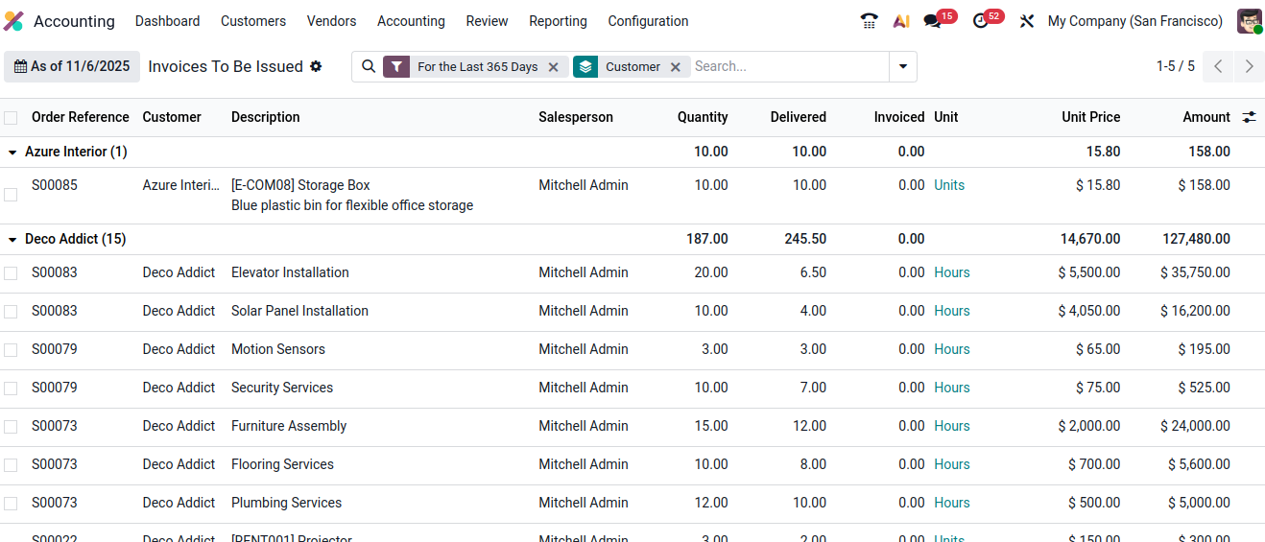The image size is (1265, 542).
Task: Open the Configuration menu
Action: (x=648, y=21)
